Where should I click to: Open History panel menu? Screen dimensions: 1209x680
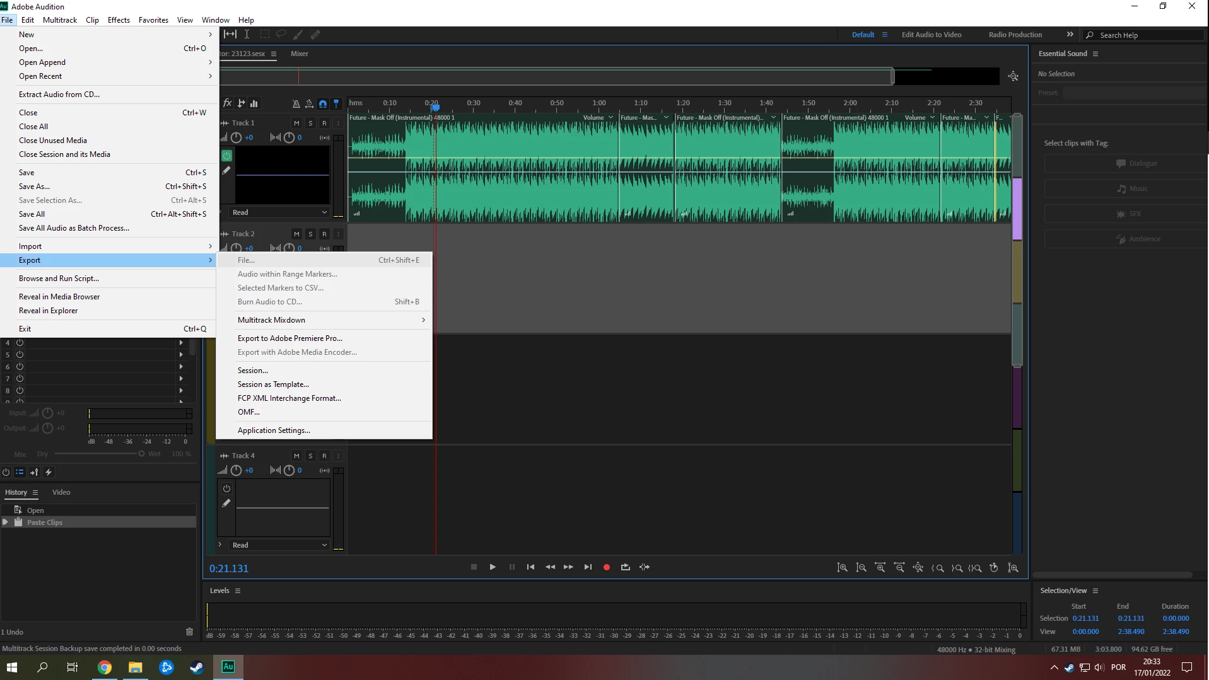pos(35,493)
